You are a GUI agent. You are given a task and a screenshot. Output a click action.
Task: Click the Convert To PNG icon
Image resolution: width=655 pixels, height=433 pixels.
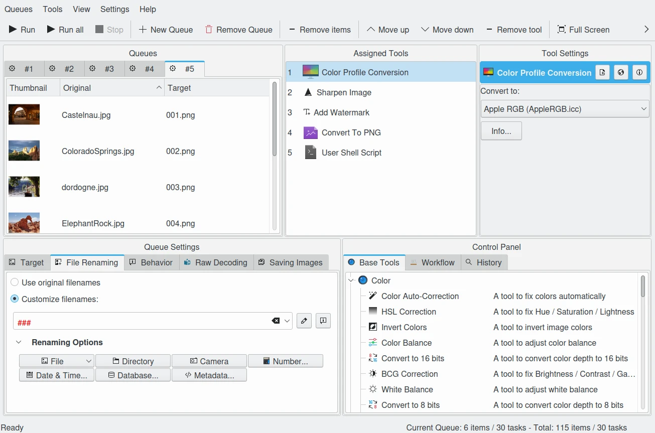[311, 132]
